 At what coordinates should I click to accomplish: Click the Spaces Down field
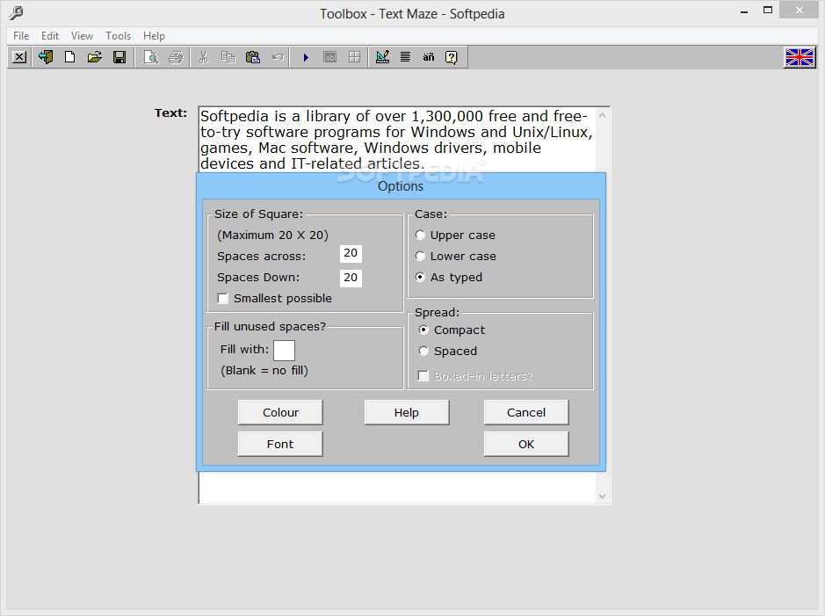351,277
